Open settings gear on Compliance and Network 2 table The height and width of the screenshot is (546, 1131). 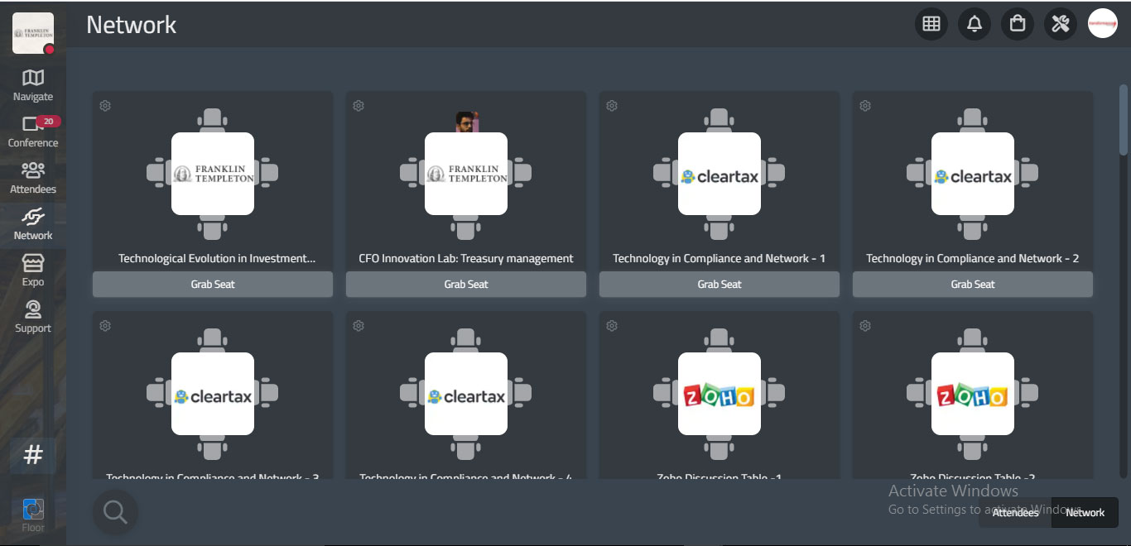point(865,106)
